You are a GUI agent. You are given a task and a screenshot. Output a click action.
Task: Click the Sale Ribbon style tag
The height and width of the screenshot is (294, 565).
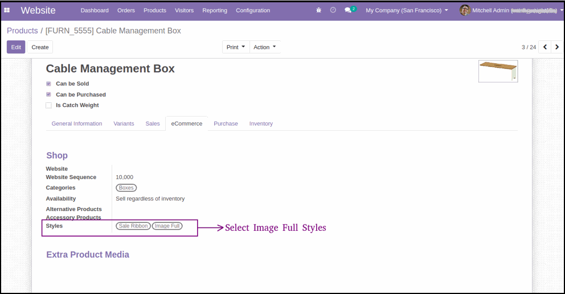[133, 226]
